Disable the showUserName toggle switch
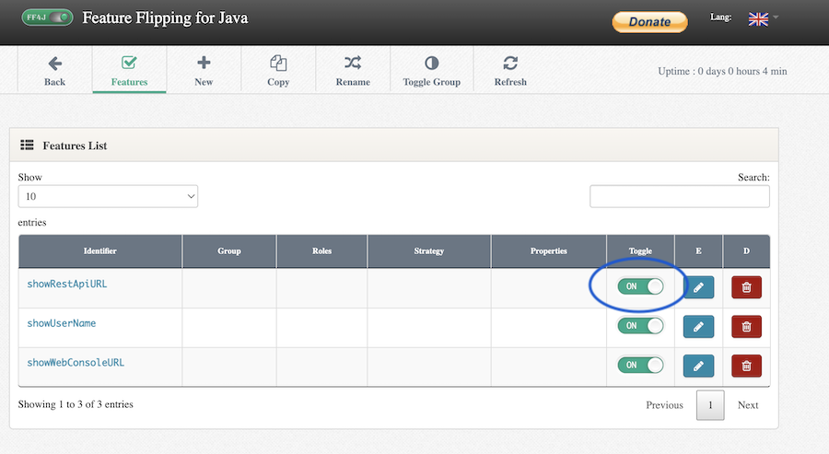 (x=640, y=325)
